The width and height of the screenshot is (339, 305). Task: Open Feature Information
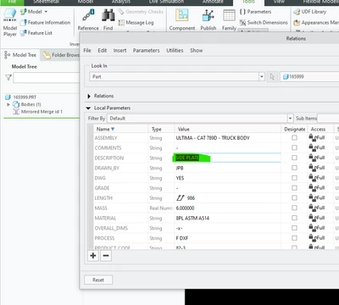(45, 23)
